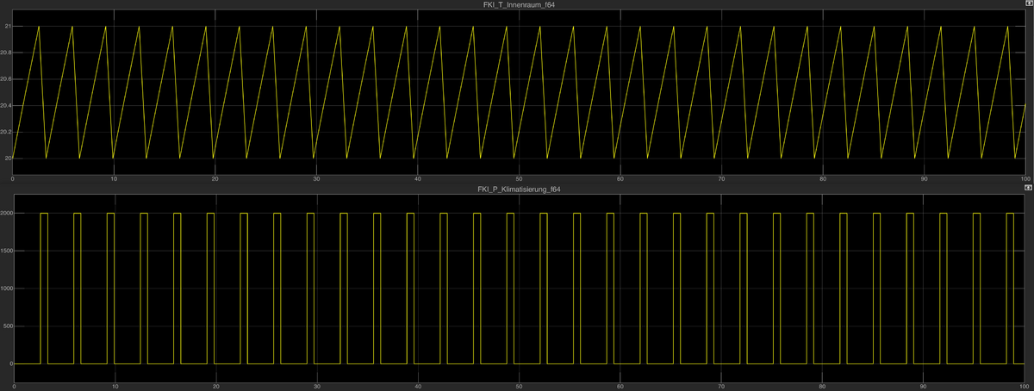Click the 20.6 y-axis tick label
Image resolution: width=1034 pixels, height=391 pixels.
6,79
